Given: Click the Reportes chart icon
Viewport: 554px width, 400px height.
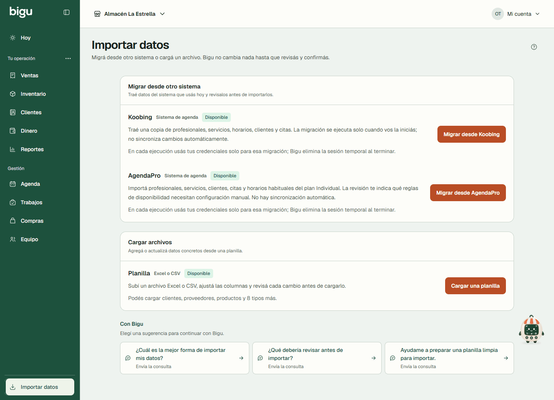Looking at the screenshot, I should [x=13, y=149].
